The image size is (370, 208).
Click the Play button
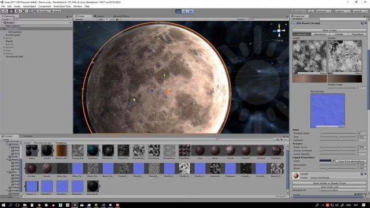point(179,11)
